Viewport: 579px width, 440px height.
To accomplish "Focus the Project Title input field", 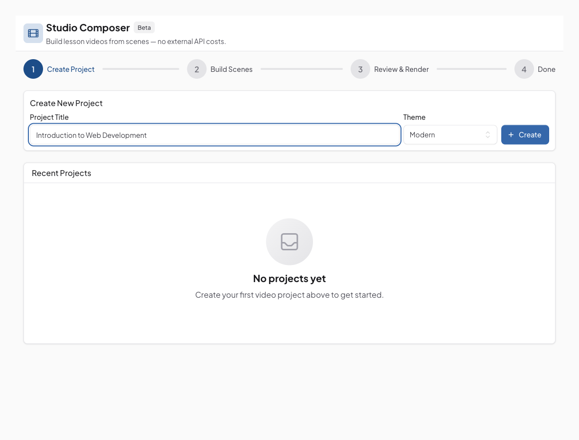I will [x=215, y=135].
